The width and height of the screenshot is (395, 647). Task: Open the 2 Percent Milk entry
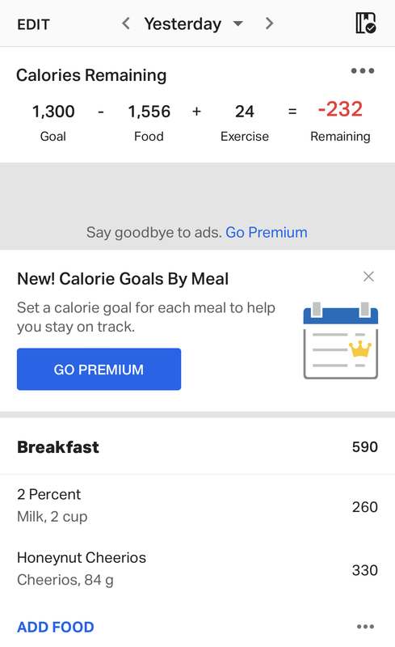[197, 506]
